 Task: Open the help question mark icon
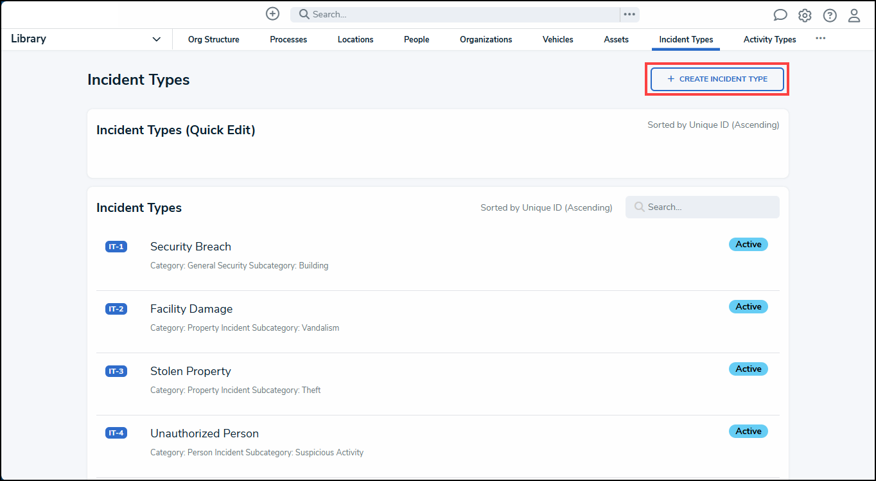click(830, 15)
